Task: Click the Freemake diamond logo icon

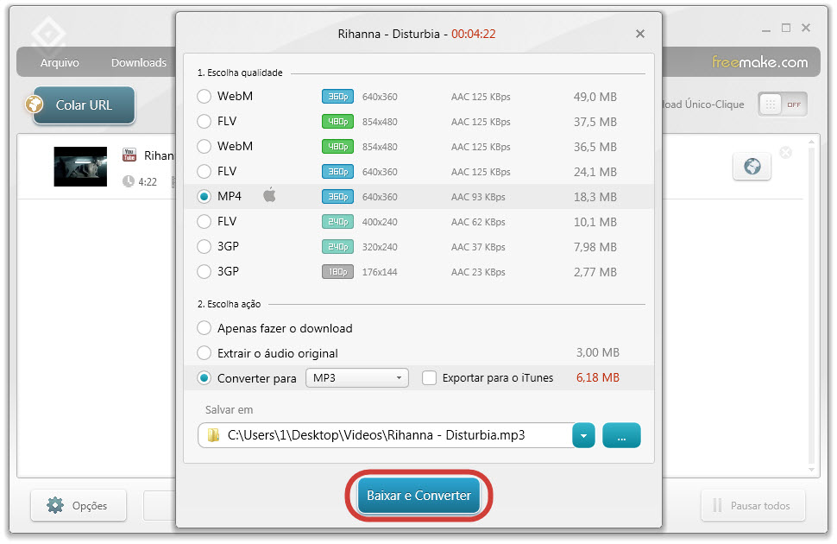Action: coord(48,35)
